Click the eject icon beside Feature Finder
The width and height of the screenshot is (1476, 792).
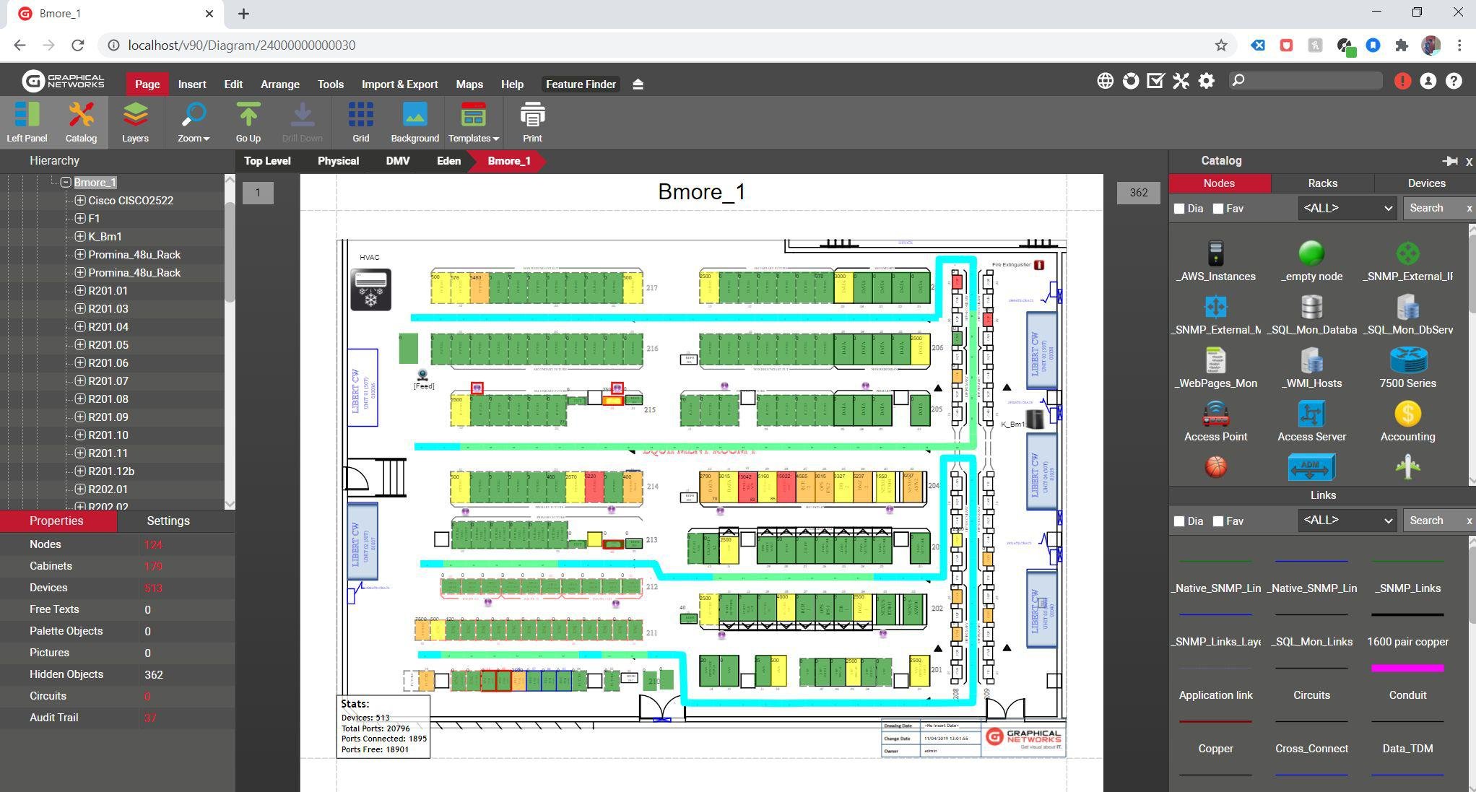(638, 84)
